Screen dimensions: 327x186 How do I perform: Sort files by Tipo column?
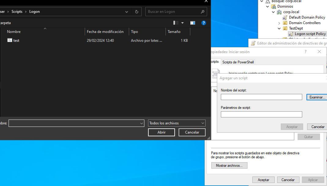(x=147, y=32)
